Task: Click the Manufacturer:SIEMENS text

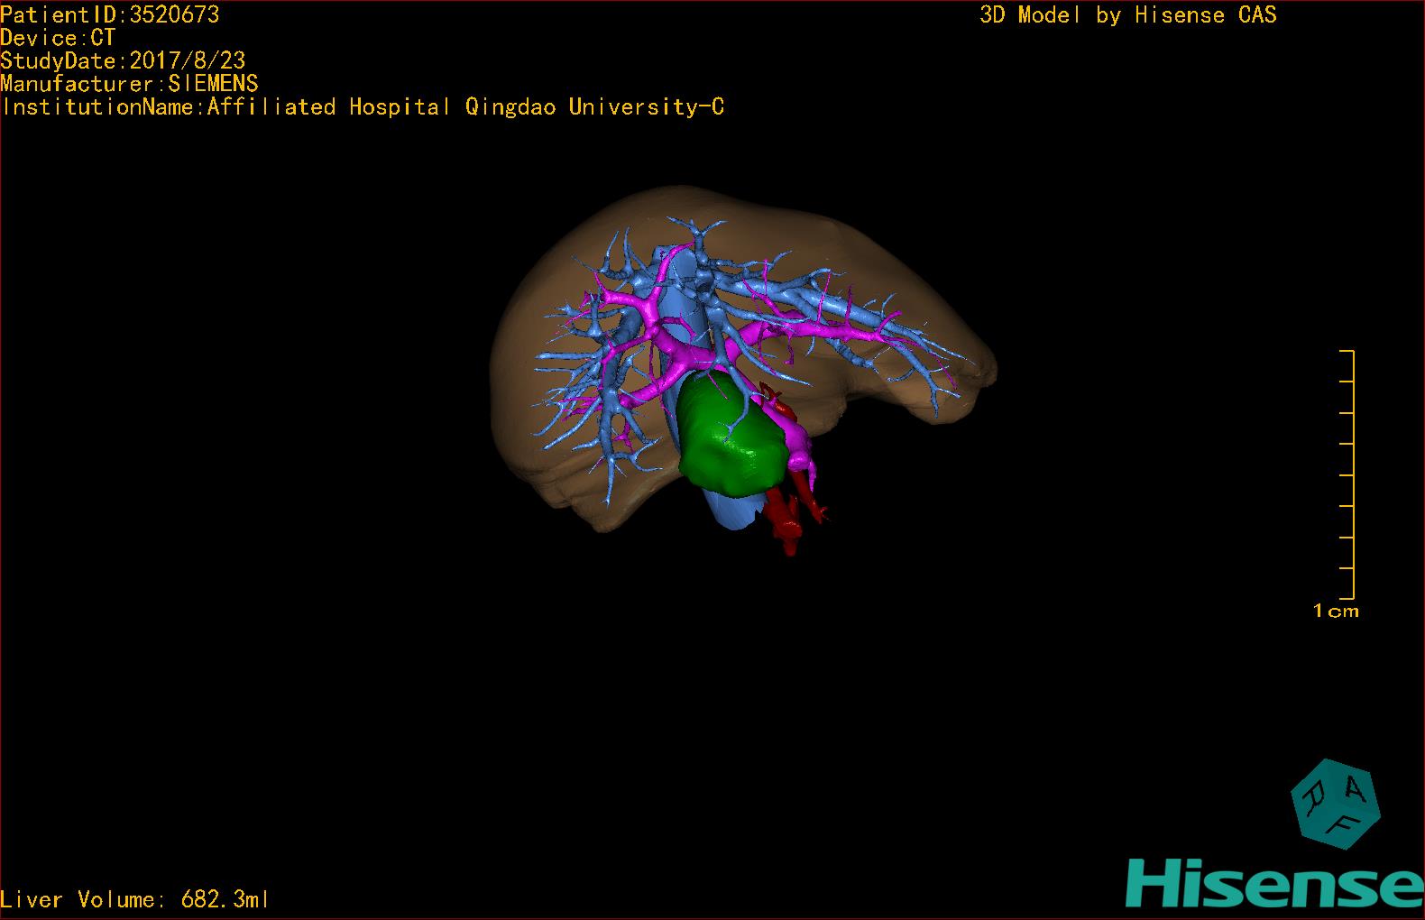Action: 129,84
